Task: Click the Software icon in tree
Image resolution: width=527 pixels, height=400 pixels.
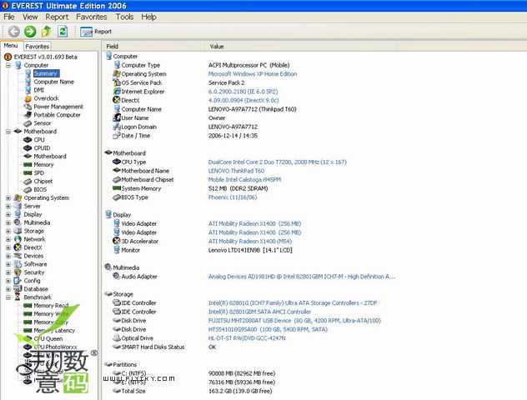Action: coord(18,264)
